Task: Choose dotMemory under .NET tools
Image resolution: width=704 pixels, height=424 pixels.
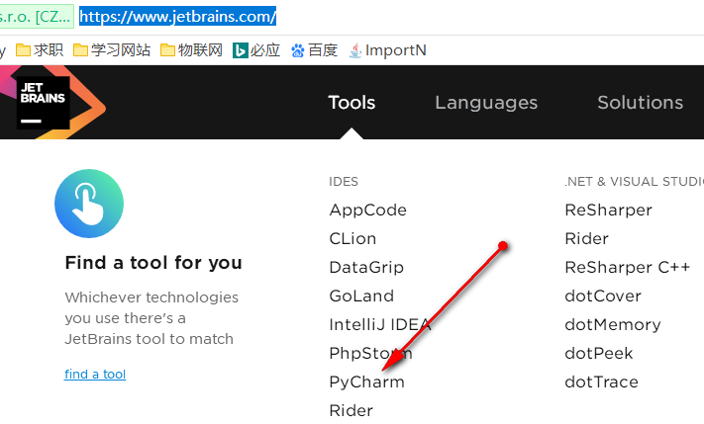Action: coord(613,325)
